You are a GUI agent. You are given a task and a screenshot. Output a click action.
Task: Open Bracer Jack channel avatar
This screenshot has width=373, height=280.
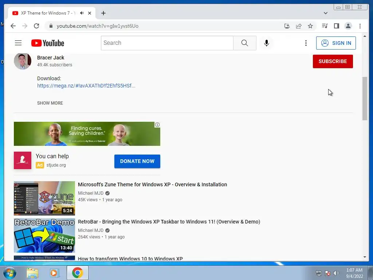click(23, 61)
